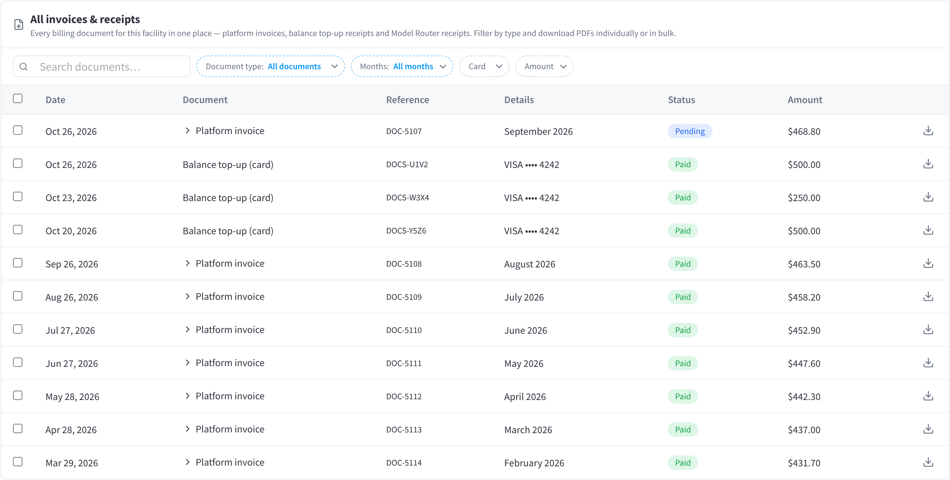This screenshot has width=950, height=480.
Task: Click the Amount column header
Action: (x=805, y=100)
